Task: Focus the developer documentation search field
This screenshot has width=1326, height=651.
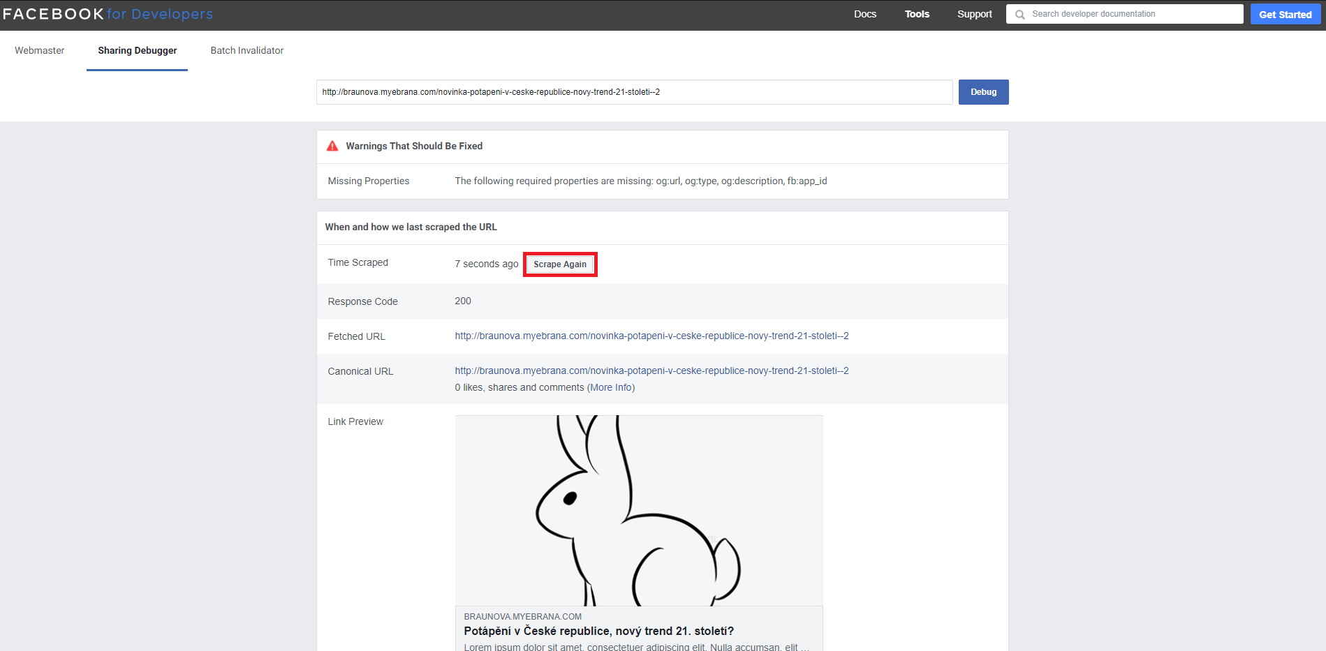Action: (1124, 14)
